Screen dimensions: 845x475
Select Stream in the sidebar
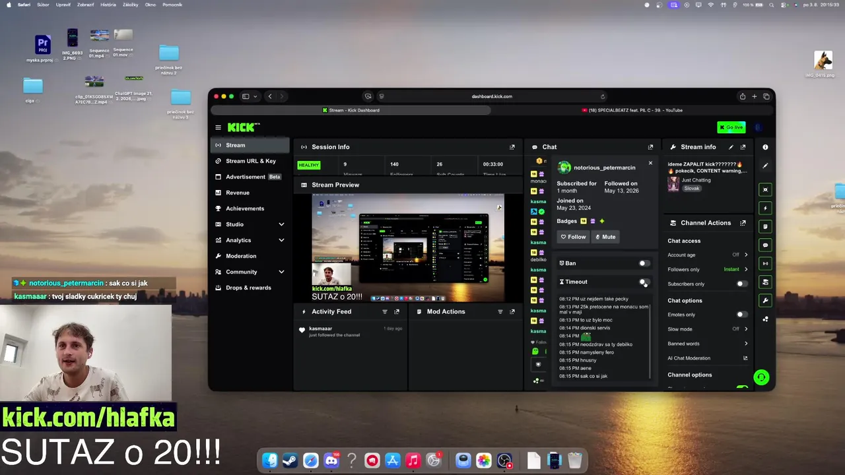[x=250, y=145]
